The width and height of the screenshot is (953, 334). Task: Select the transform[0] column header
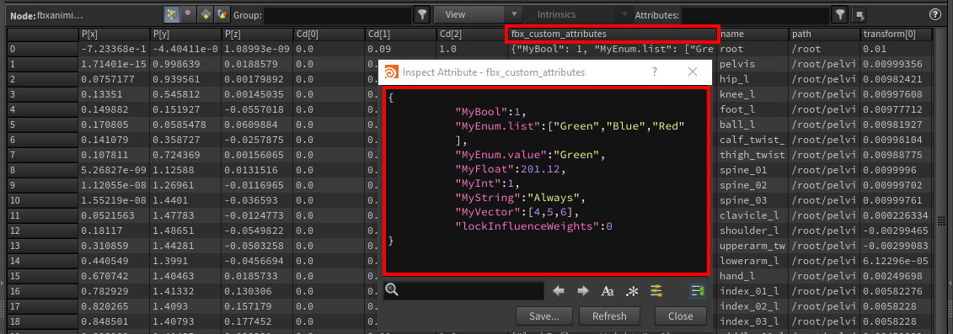point(896,34)
